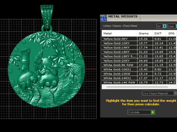Click the 9.73 DWT value
This screenshot has width=177, height=132.
pyautogui.click(x=158, y=74)
